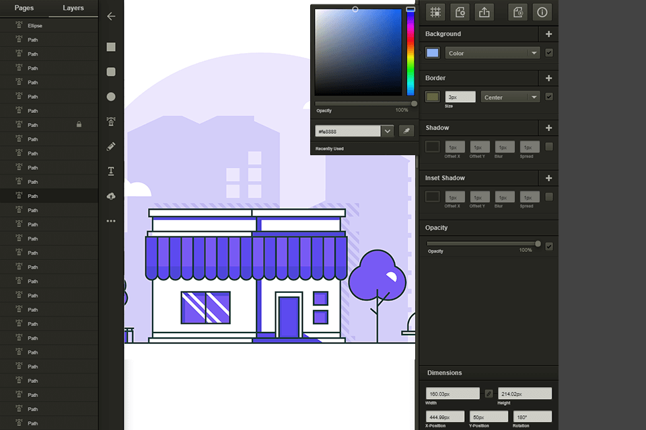
Task: Click the hex color input field
Action: [348, 131]
